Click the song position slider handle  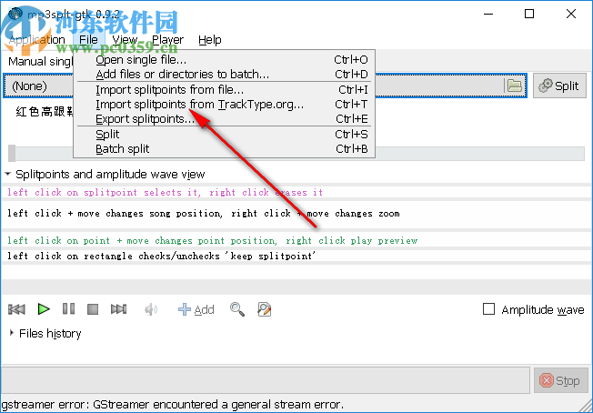tap(12, 153)
